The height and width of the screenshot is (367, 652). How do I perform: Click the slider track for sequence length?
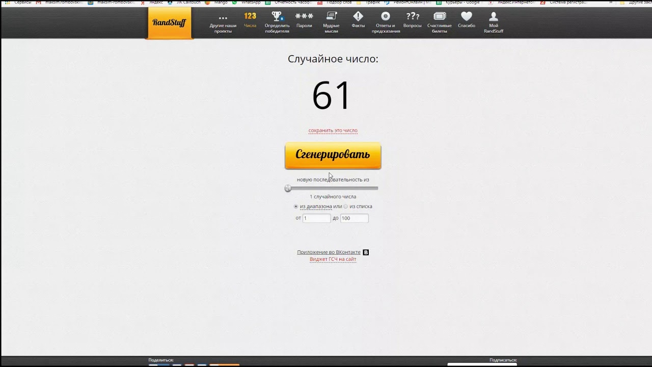(x=333, y=189)
